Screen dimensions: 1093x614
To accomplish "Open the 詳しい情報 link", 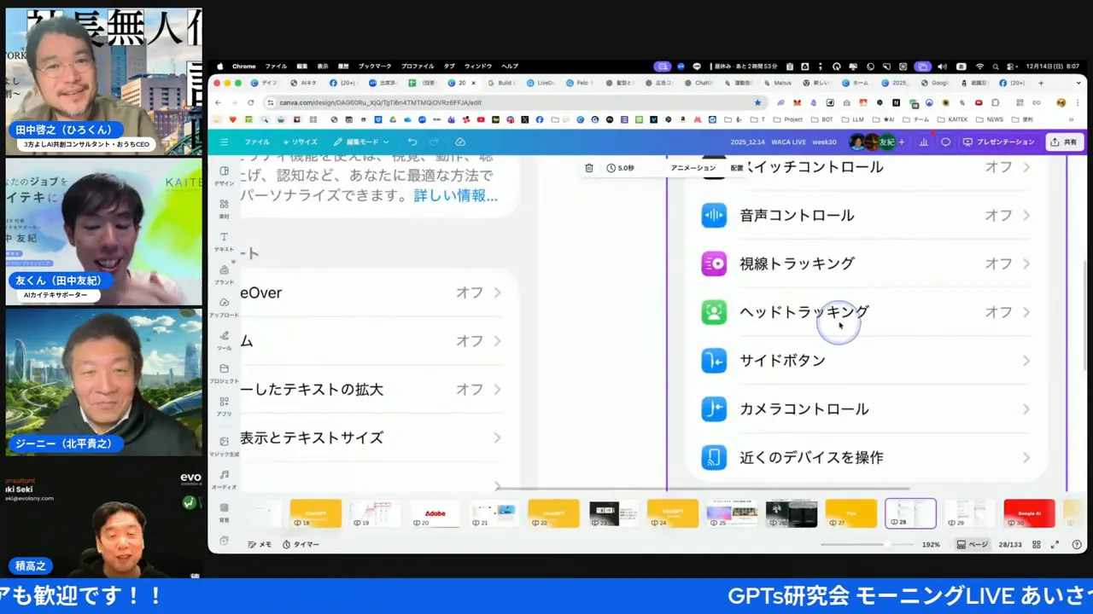I will [x=455, y=195].
